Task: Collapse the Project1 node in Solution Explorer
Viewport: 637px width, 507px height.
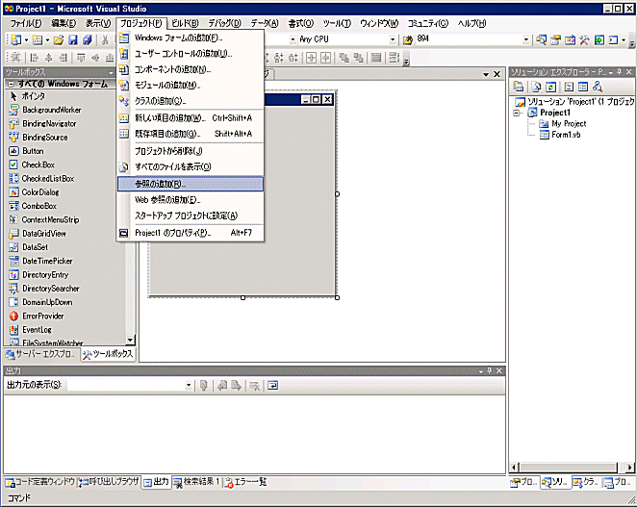Action: click(x=518, y=112)
